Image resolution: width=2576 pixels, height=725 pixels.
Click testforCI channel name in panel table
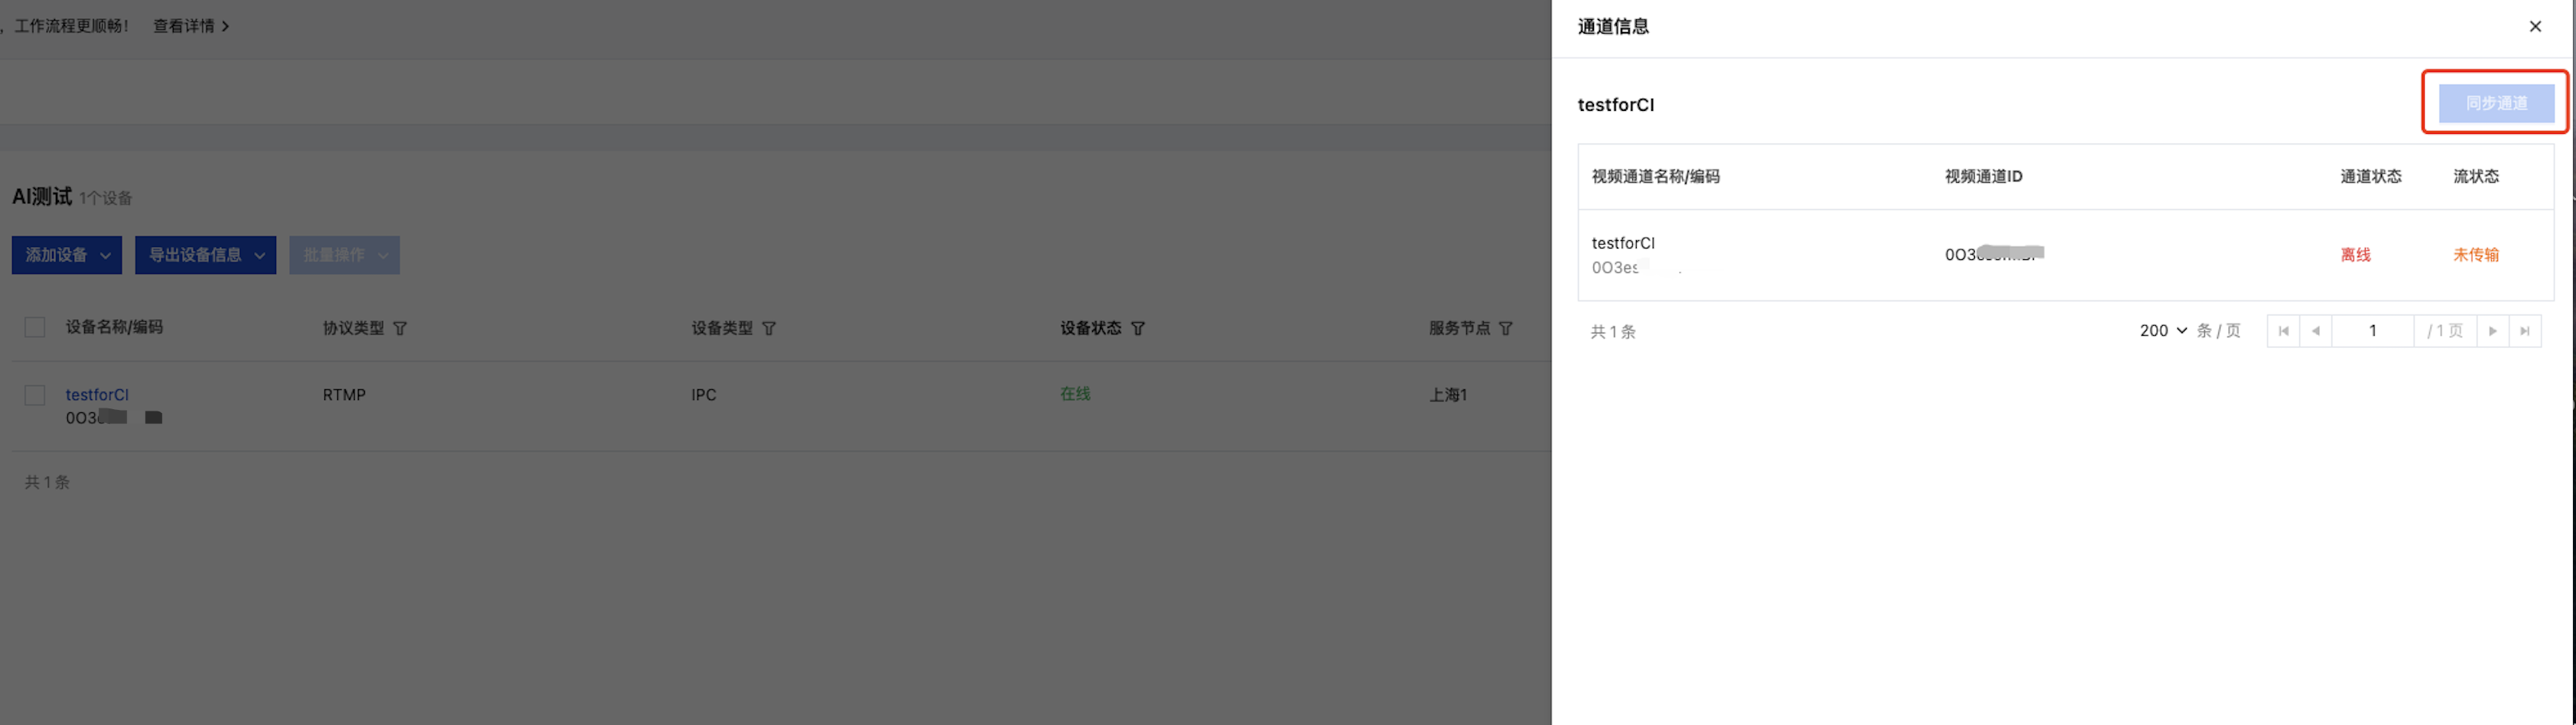1623,243
